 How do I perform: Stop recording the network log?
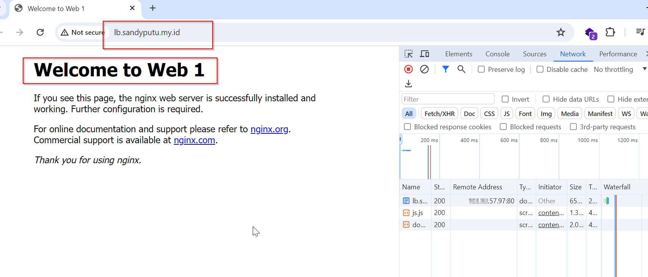(409, 69)
